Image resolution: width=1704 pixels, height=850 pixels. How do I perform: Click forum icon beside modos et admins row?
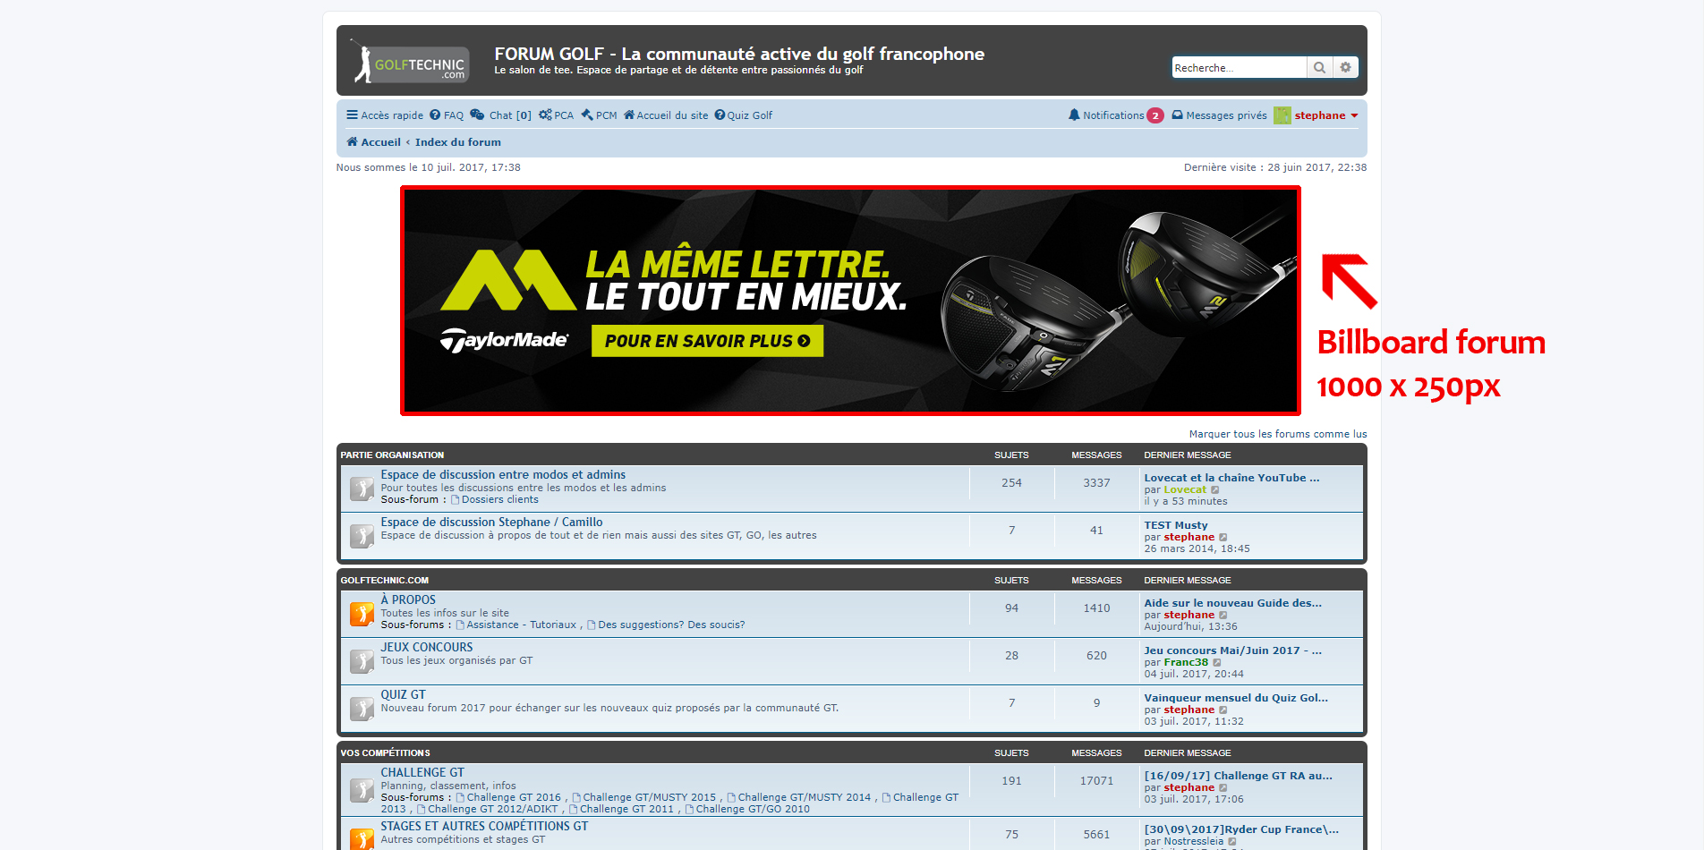(362, 489)
